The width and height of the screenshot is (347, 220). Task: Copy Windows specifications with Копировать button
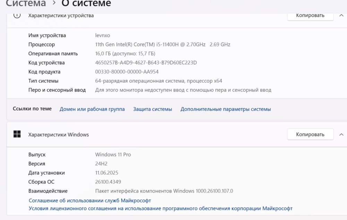pos(310,134)
